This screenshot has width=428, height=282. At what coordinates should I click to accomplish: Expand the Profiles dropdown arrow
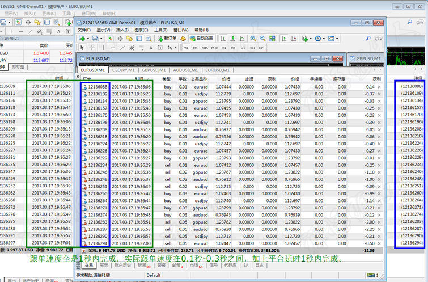(101, 39)
